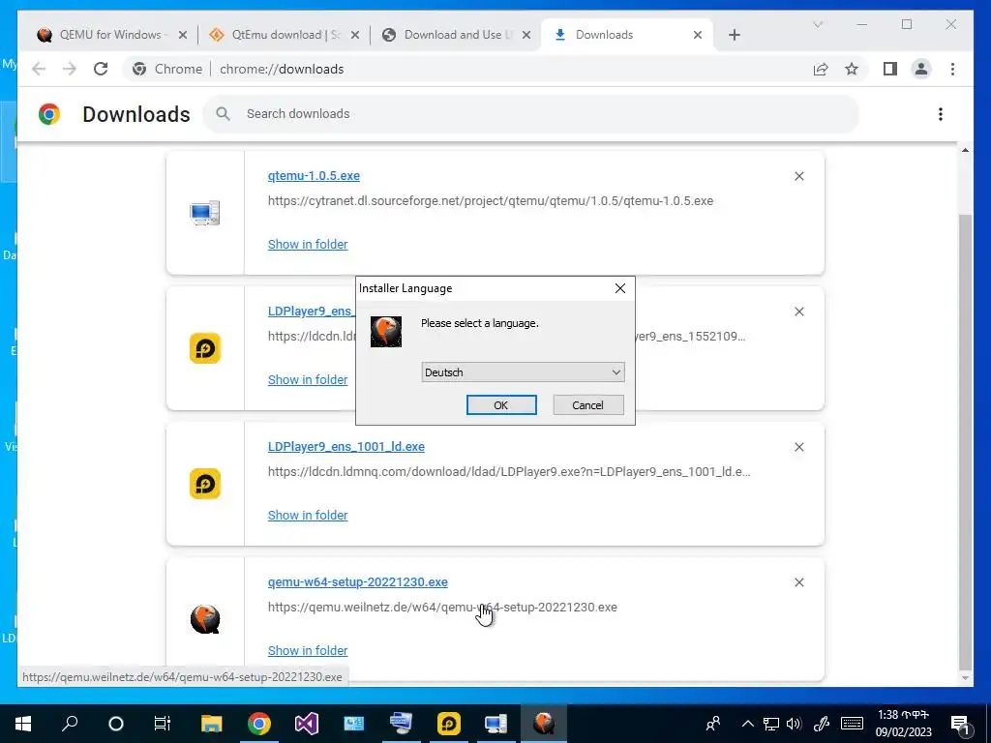Open the qtemu-1.0.5.exe file link
Image resolution: width=991 pixels, height=743 pixels.
314,176
